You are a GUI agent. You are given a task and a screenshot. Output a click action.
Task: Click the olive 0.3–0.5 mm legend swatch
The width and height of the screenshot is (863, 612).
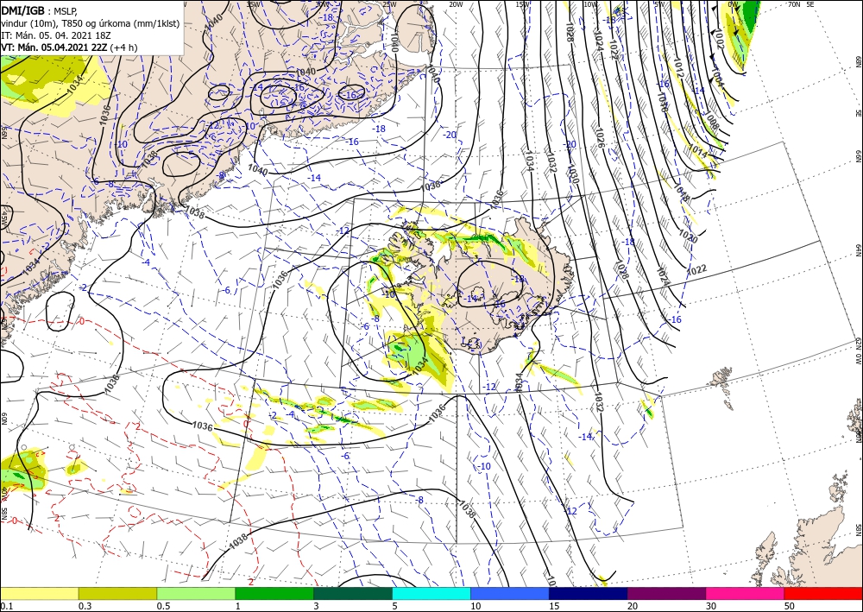(117, 593)
